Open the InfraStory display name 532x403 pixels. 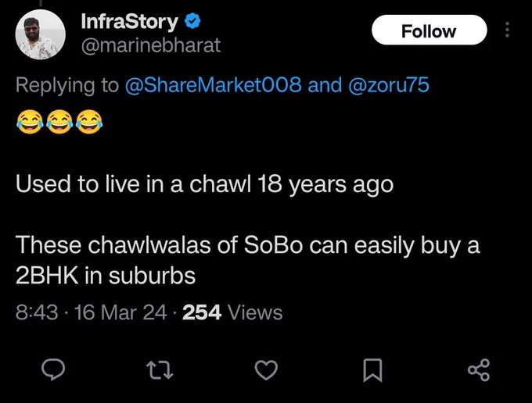(x=129, y=21)
